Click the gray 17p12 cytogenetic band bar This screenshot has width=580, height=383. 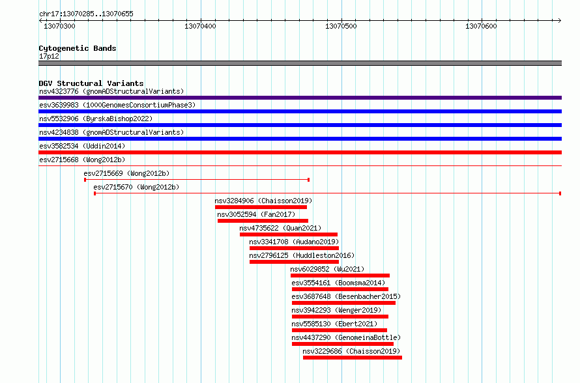[300, 63]
